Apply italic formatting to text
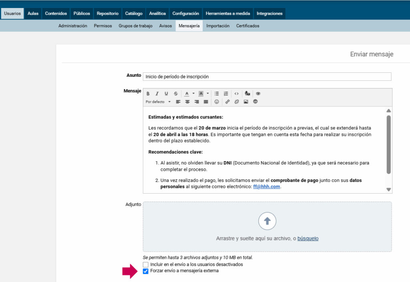This screenshot has width=410, height=282. (x=157, y=94)
